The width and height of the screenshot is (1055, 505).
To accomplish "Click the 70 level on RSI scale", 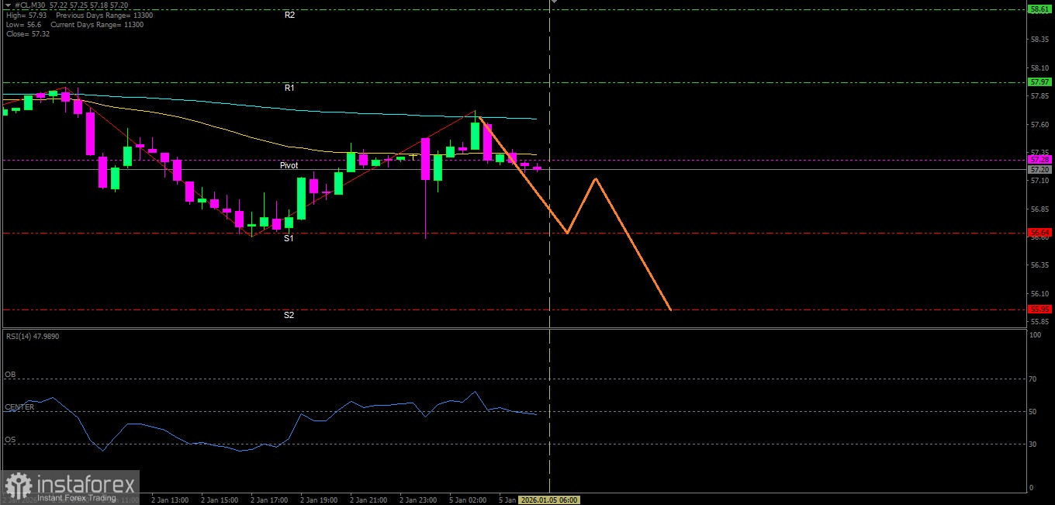I will pyautogui.click(x=1033, y=379).
